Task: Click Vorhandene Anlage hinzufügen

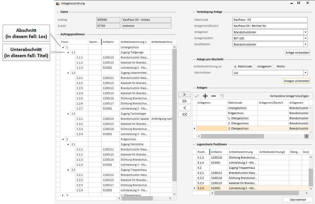Action: (289, 96)
